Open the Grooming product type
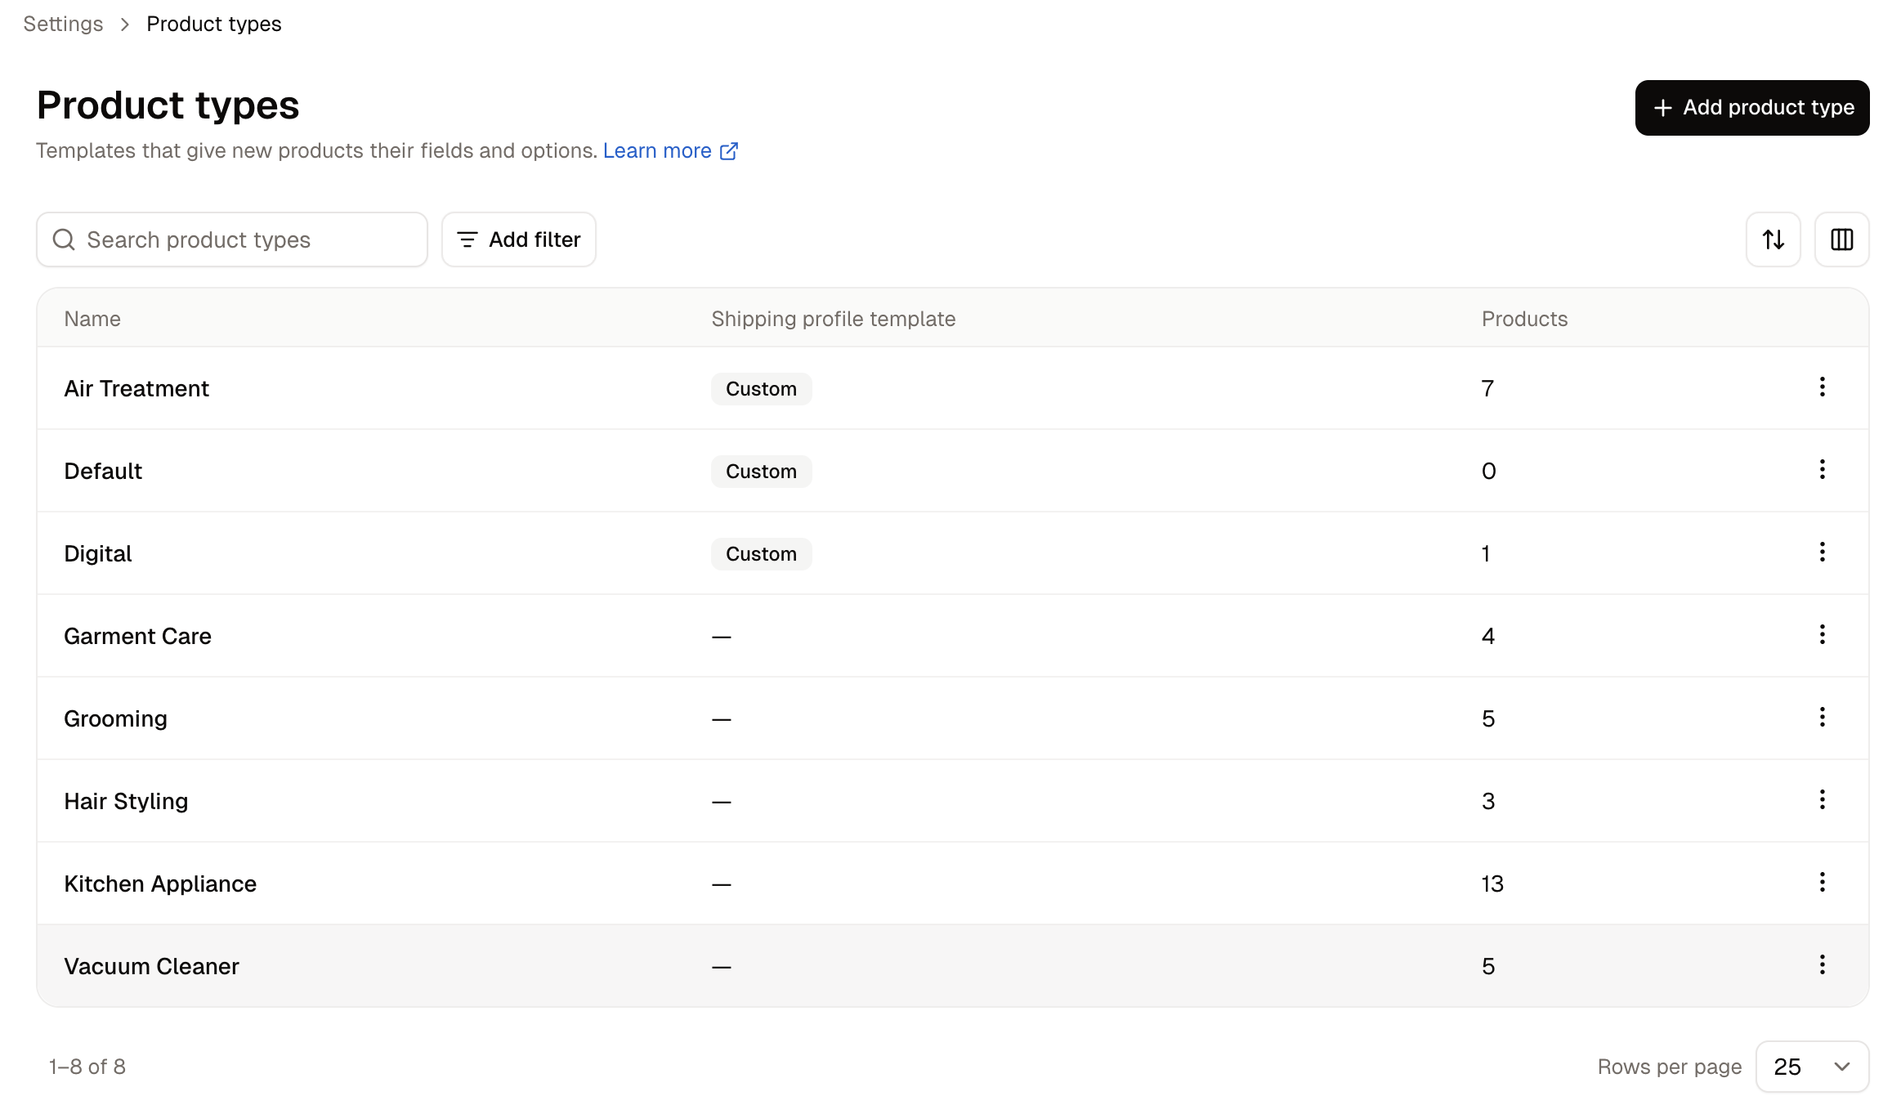 115,718
